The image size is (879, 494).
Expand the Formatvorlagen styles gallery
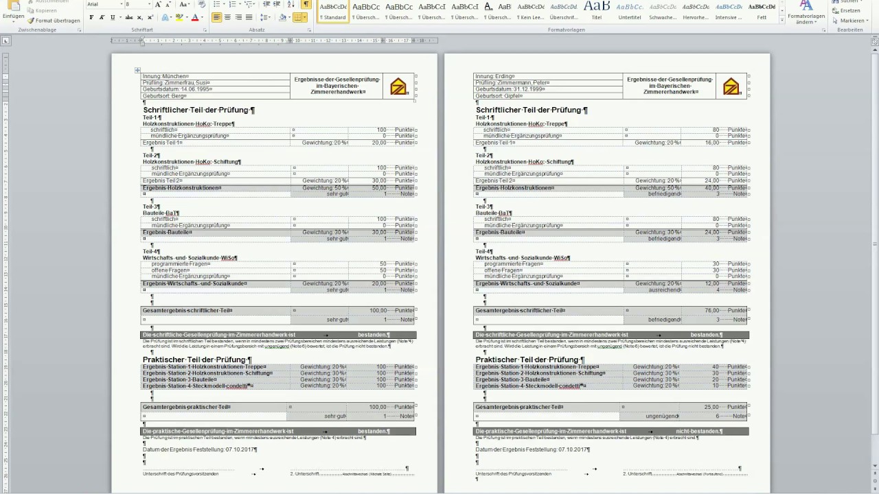(x=781, y=21)
